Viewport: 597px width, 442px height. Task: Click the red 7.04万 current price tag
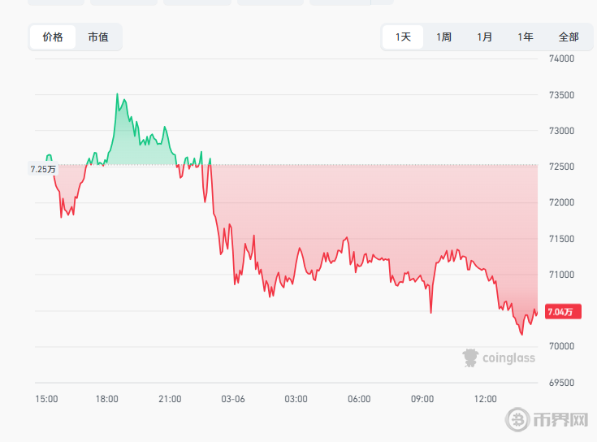(560, 311)
